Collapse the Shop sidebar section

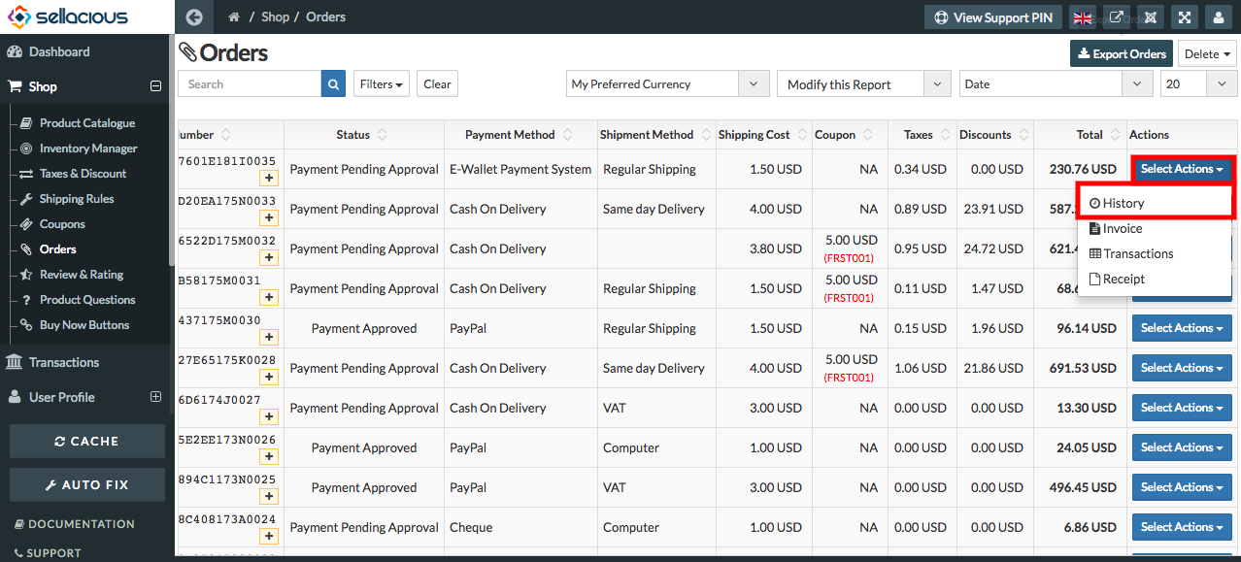(155, 86)
